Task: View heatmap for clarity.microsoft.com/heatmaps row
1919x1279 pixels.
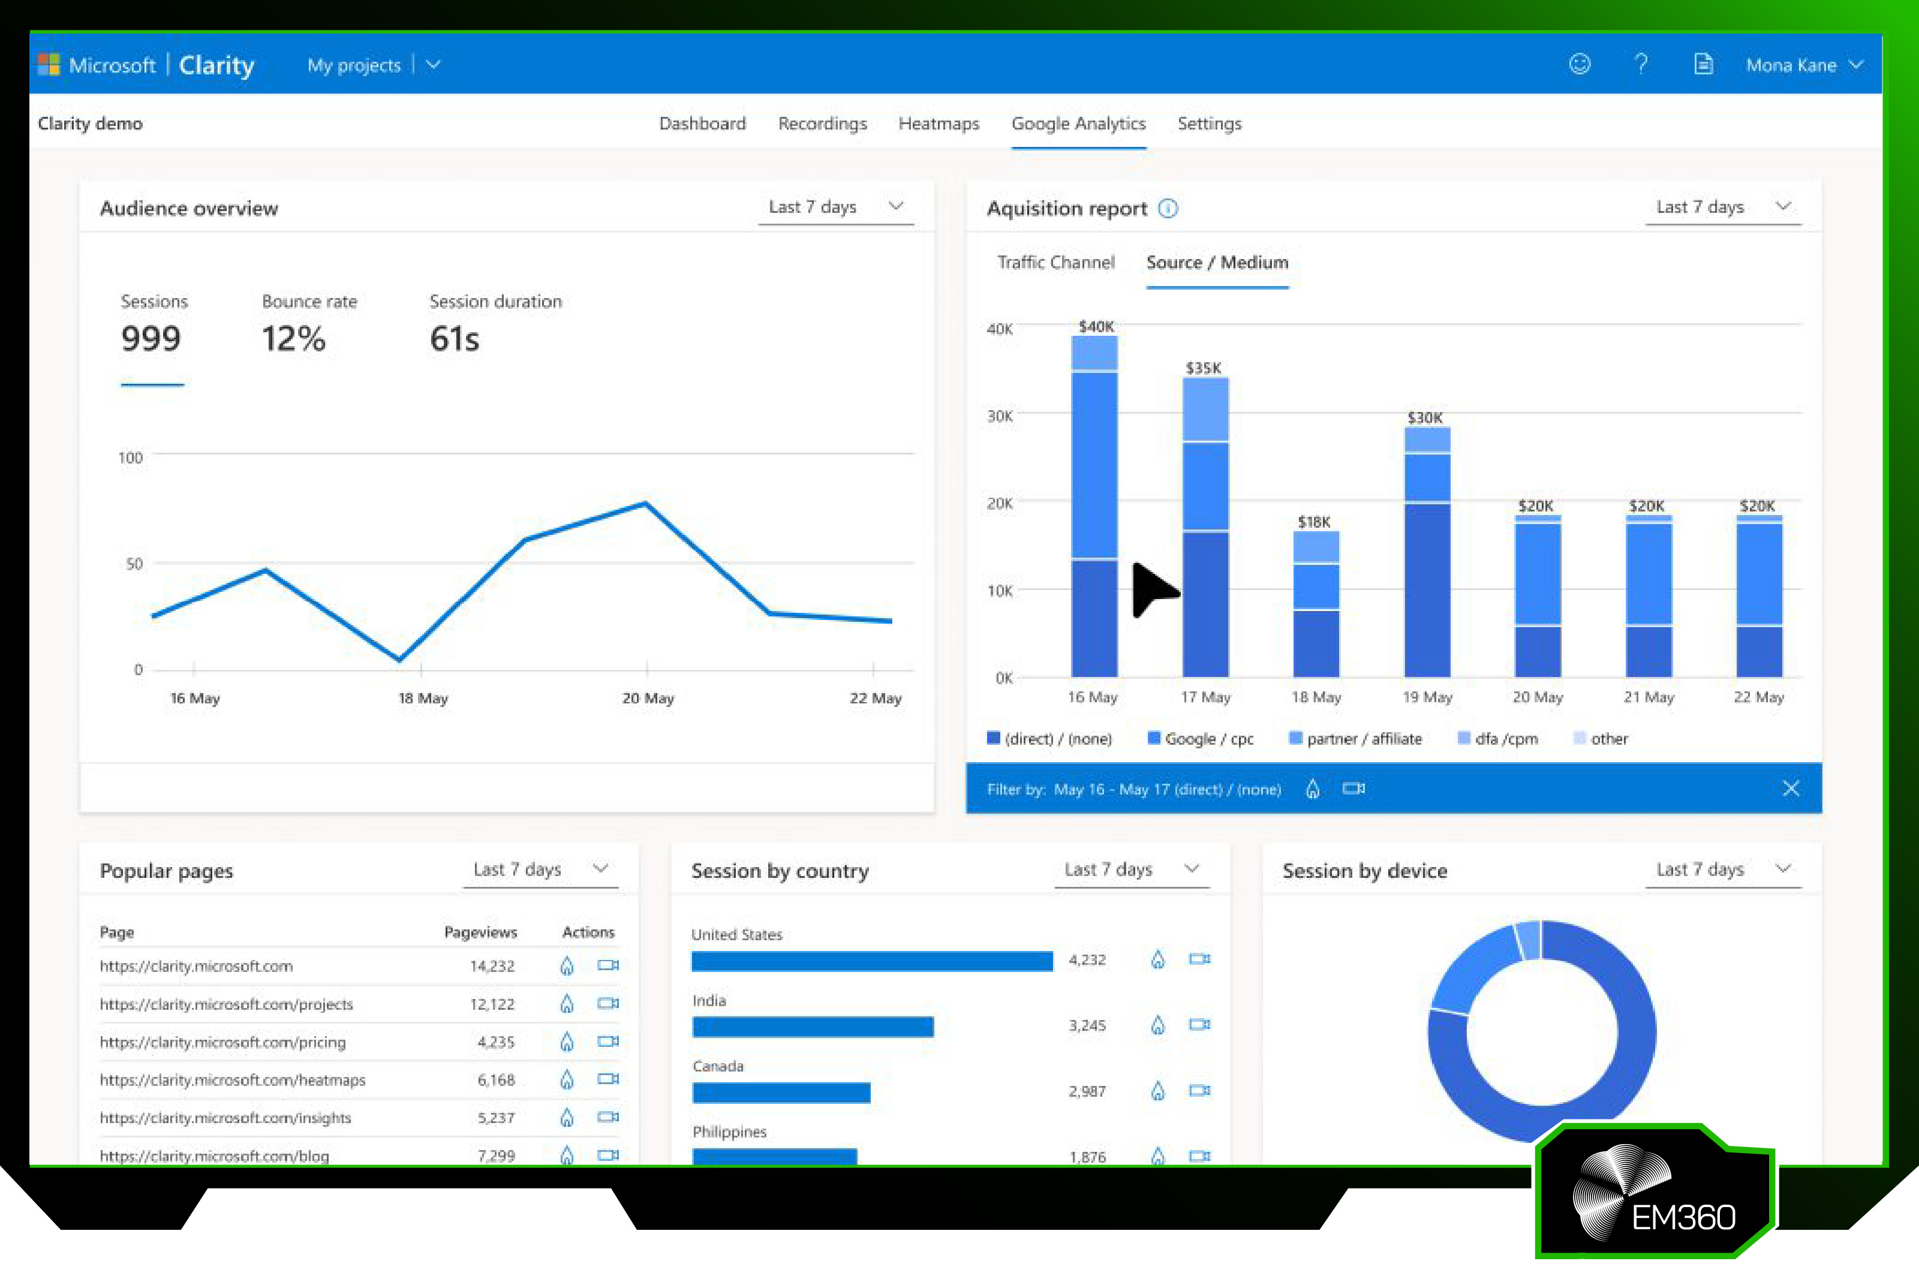Action: 567,1080
